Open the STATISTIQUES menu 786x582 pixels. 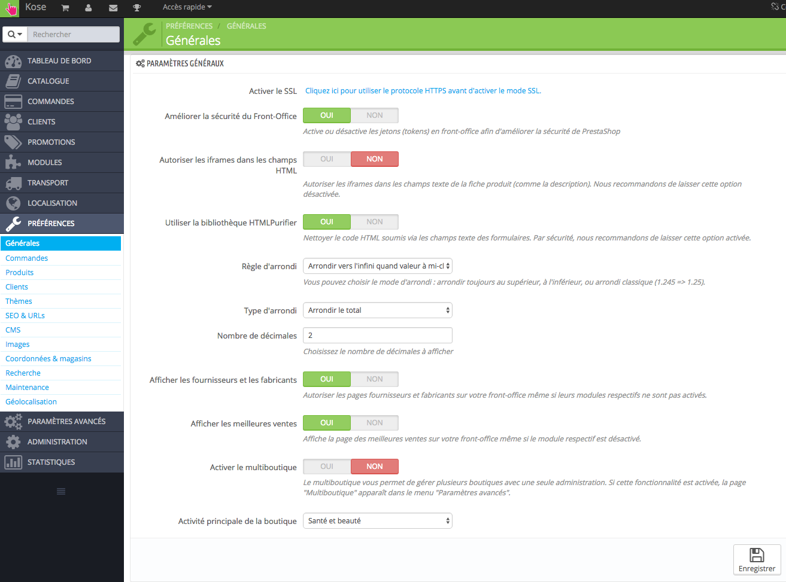(x=62, y=462)
